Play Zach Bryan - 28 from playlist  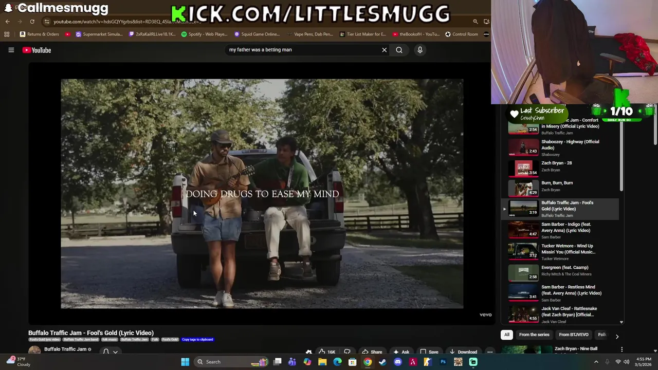click(560, 169)
